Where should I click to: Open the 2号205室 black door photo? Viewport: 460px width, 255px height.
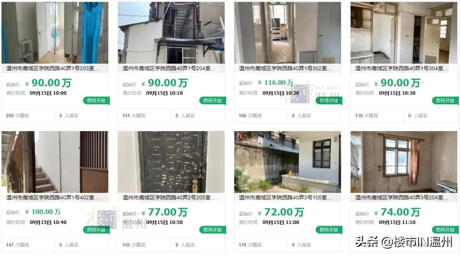[x=171, y=162]
